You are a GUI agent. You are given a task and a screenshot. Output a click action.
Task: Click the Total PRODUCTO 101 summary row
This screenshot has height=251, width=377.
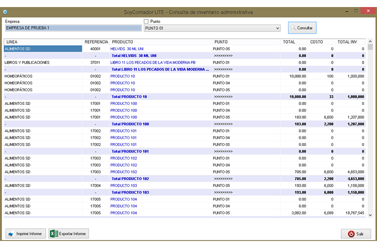tap(184, 152)
